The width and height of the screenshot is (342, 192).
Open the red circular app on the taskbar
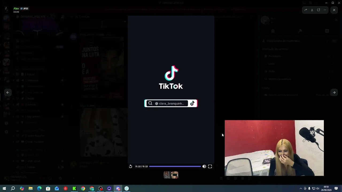pos(65,189)
